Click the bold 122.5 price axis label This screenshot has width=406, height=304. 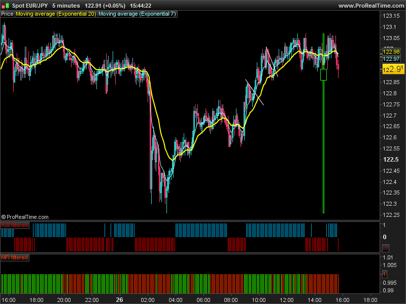point(391,160)
